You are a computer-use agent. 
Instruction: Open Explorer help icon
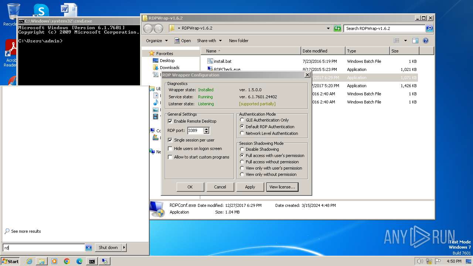coord(426,41)
